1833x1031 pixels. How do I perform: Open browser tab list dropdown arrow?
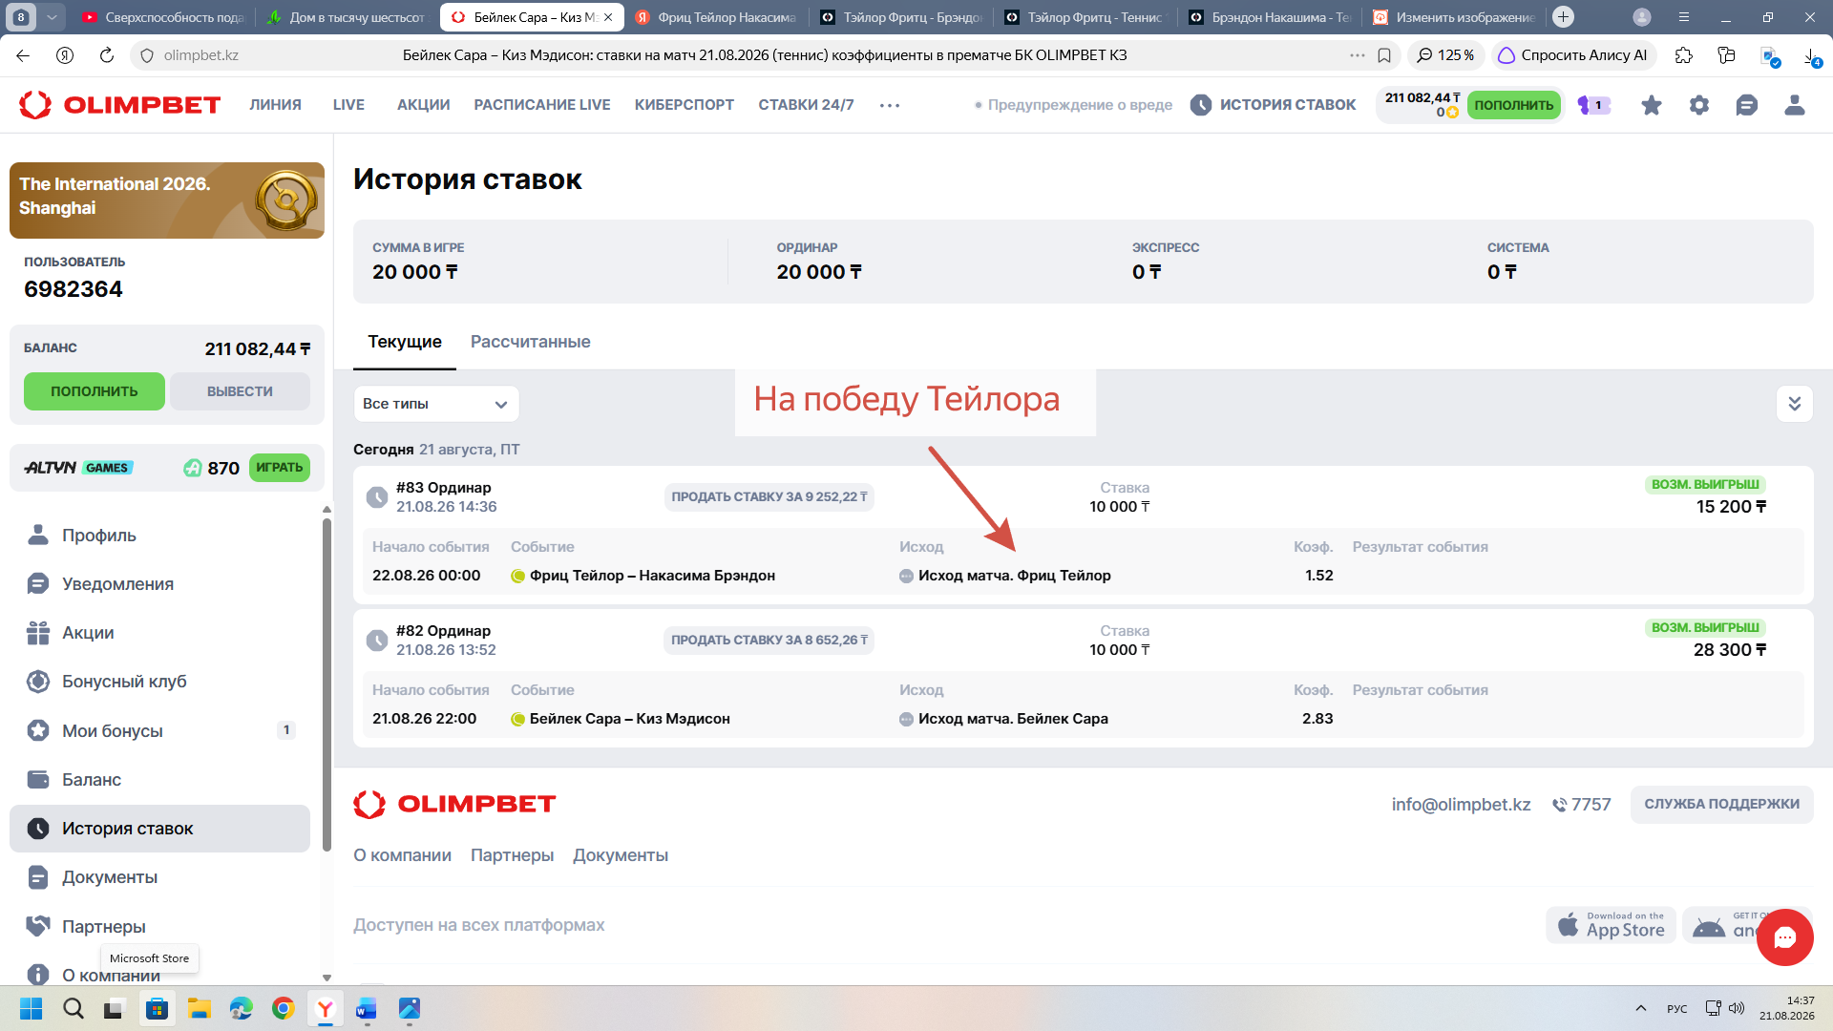click(52, 16)
